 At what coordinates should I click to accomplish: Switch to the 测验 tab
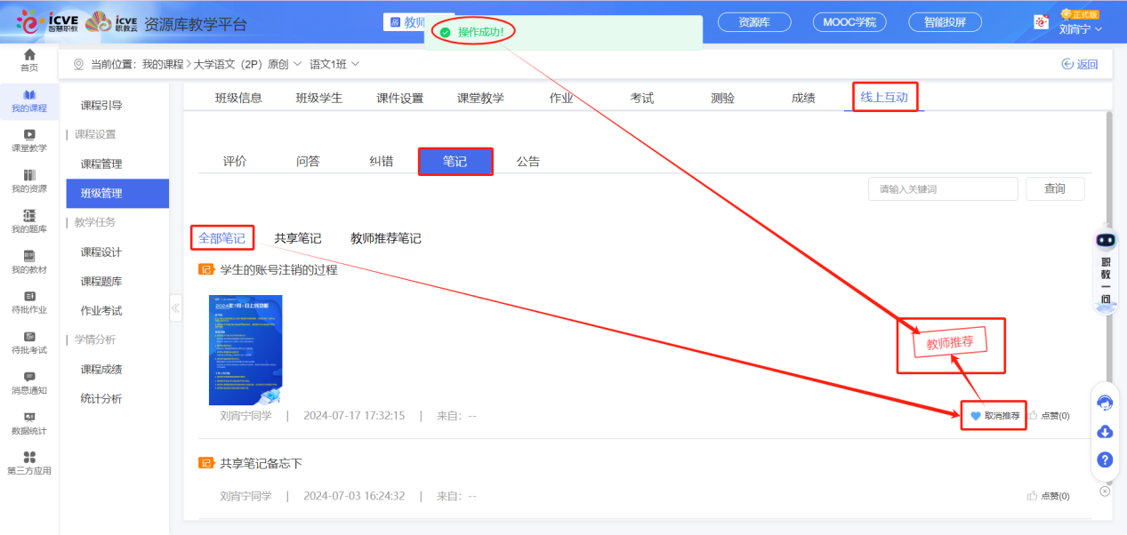[x=723, y=98]
